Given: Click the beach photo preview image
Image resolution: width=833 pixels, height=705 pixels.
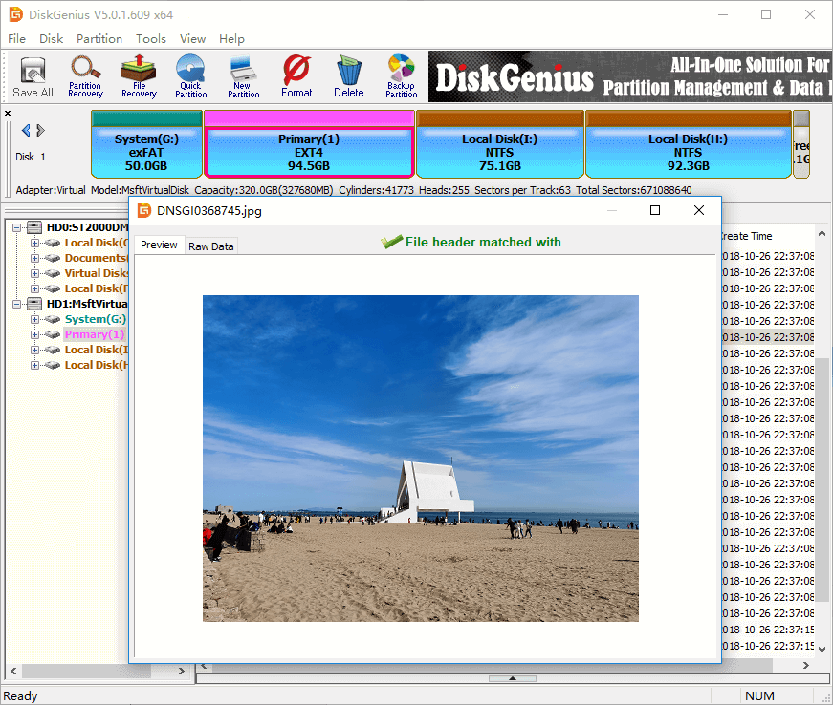Looking at the screenshot, I should click(x=420, y=459).
